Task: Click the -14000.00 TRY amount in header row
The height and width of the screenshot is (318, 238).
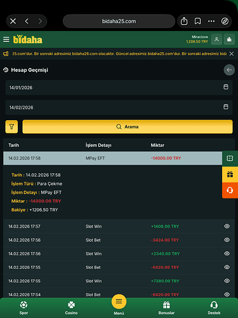Action: click(166, 158)
